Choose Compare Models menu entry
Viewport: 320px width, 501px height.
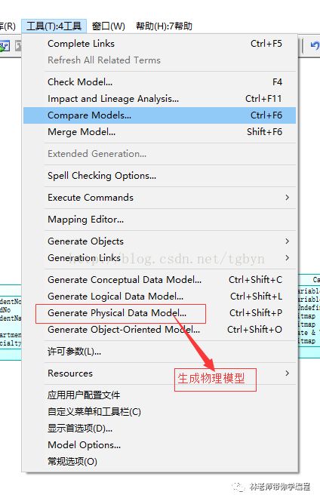tap(160, 115)
